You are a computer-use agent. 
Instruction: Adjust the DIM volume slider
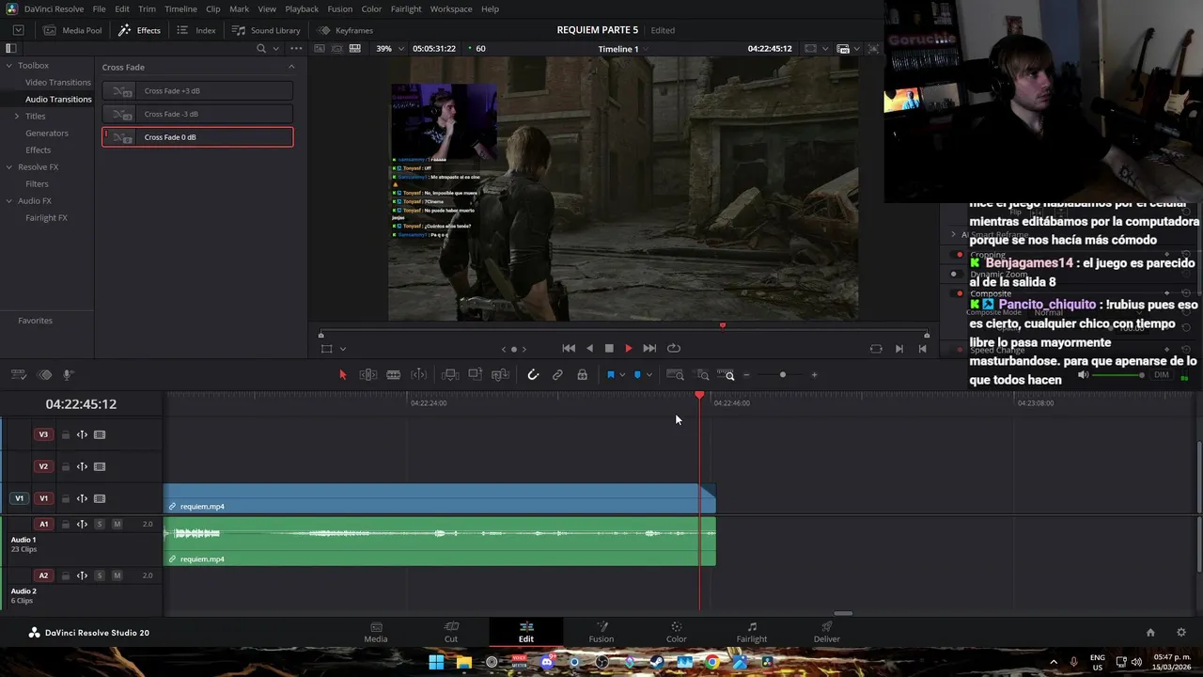[x=1117, y=375]
